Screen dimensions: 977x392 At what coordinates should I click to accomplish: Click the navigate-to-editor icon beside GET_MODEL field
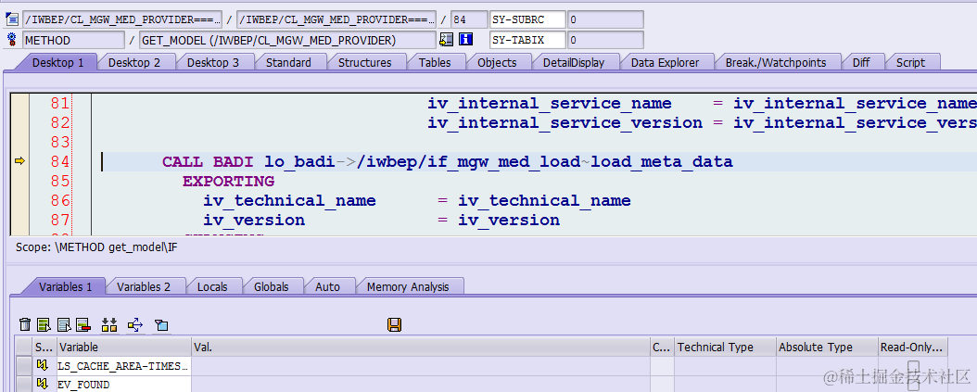point(446,40)
